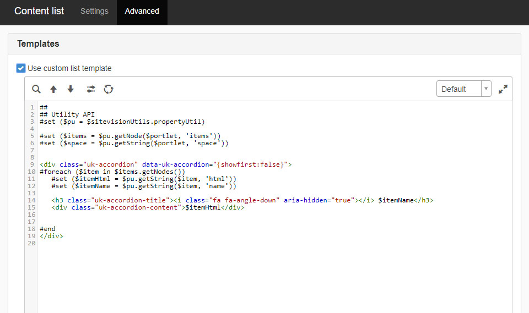
Task: Click the Content list title
Action: click(39, 11)
